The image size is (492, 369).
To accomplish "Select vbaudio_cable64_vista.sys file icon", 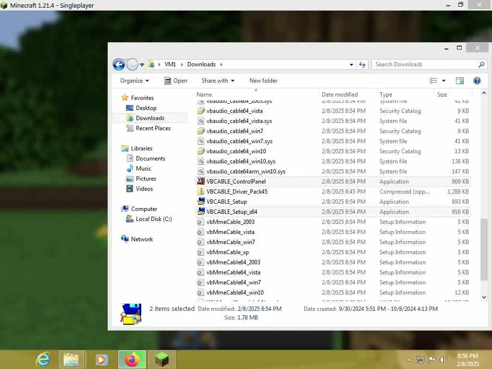I will pyautogui.click(x=201, y=121).
